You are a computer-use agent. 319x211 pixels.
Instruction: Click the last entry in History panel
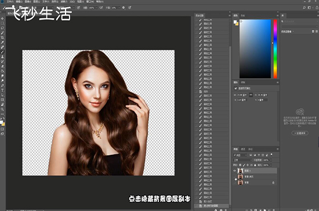pos(212,206)
